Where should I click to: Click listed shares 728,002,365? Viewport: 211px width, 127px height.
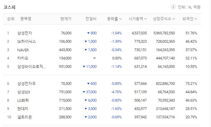[x=165, y=42]
